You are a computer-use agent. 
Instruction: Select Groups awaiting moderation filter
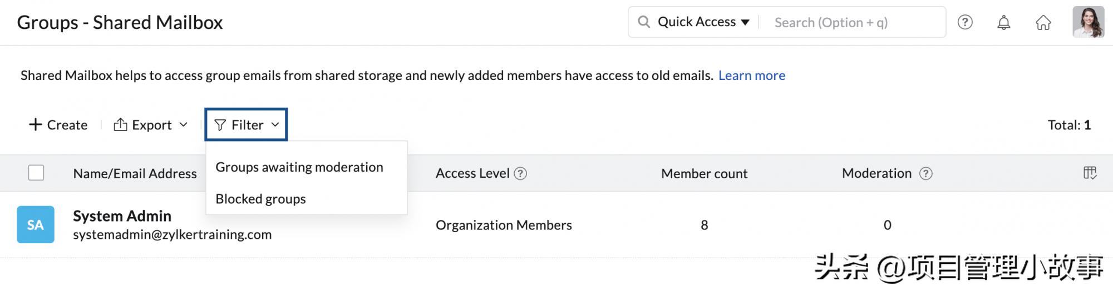299,167
